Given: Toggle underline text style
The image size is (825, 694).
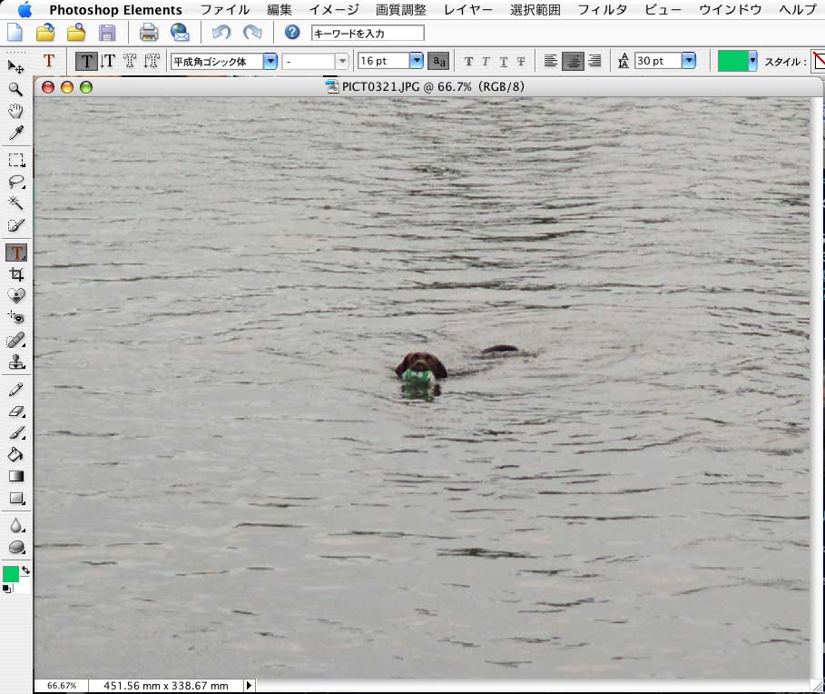Looking at the screenshot, I should pyautogui.click(x=504, y=62).
